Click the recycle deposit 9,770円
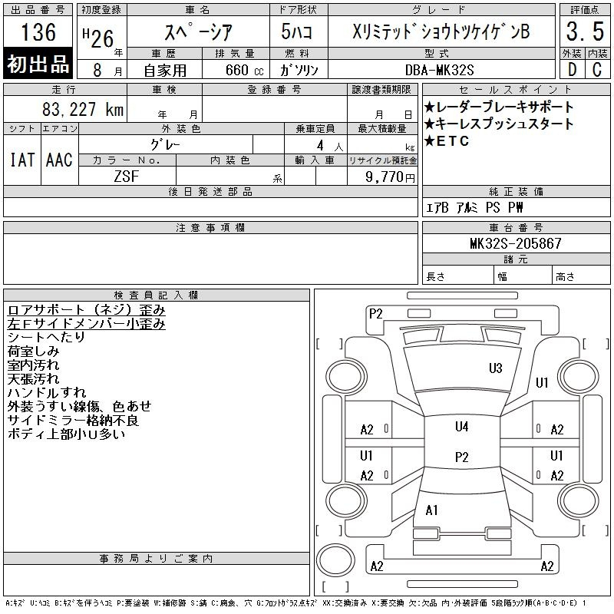The height and width of the screenshot is (614, 614). click(x=390, y=177)
